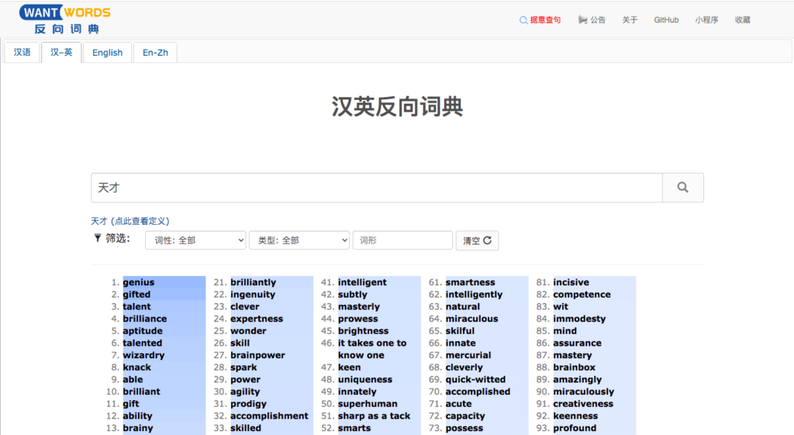The height and width of the screenshot is (435, 794).
Task: Click the result word wizardry
Action: pos(143,355)
